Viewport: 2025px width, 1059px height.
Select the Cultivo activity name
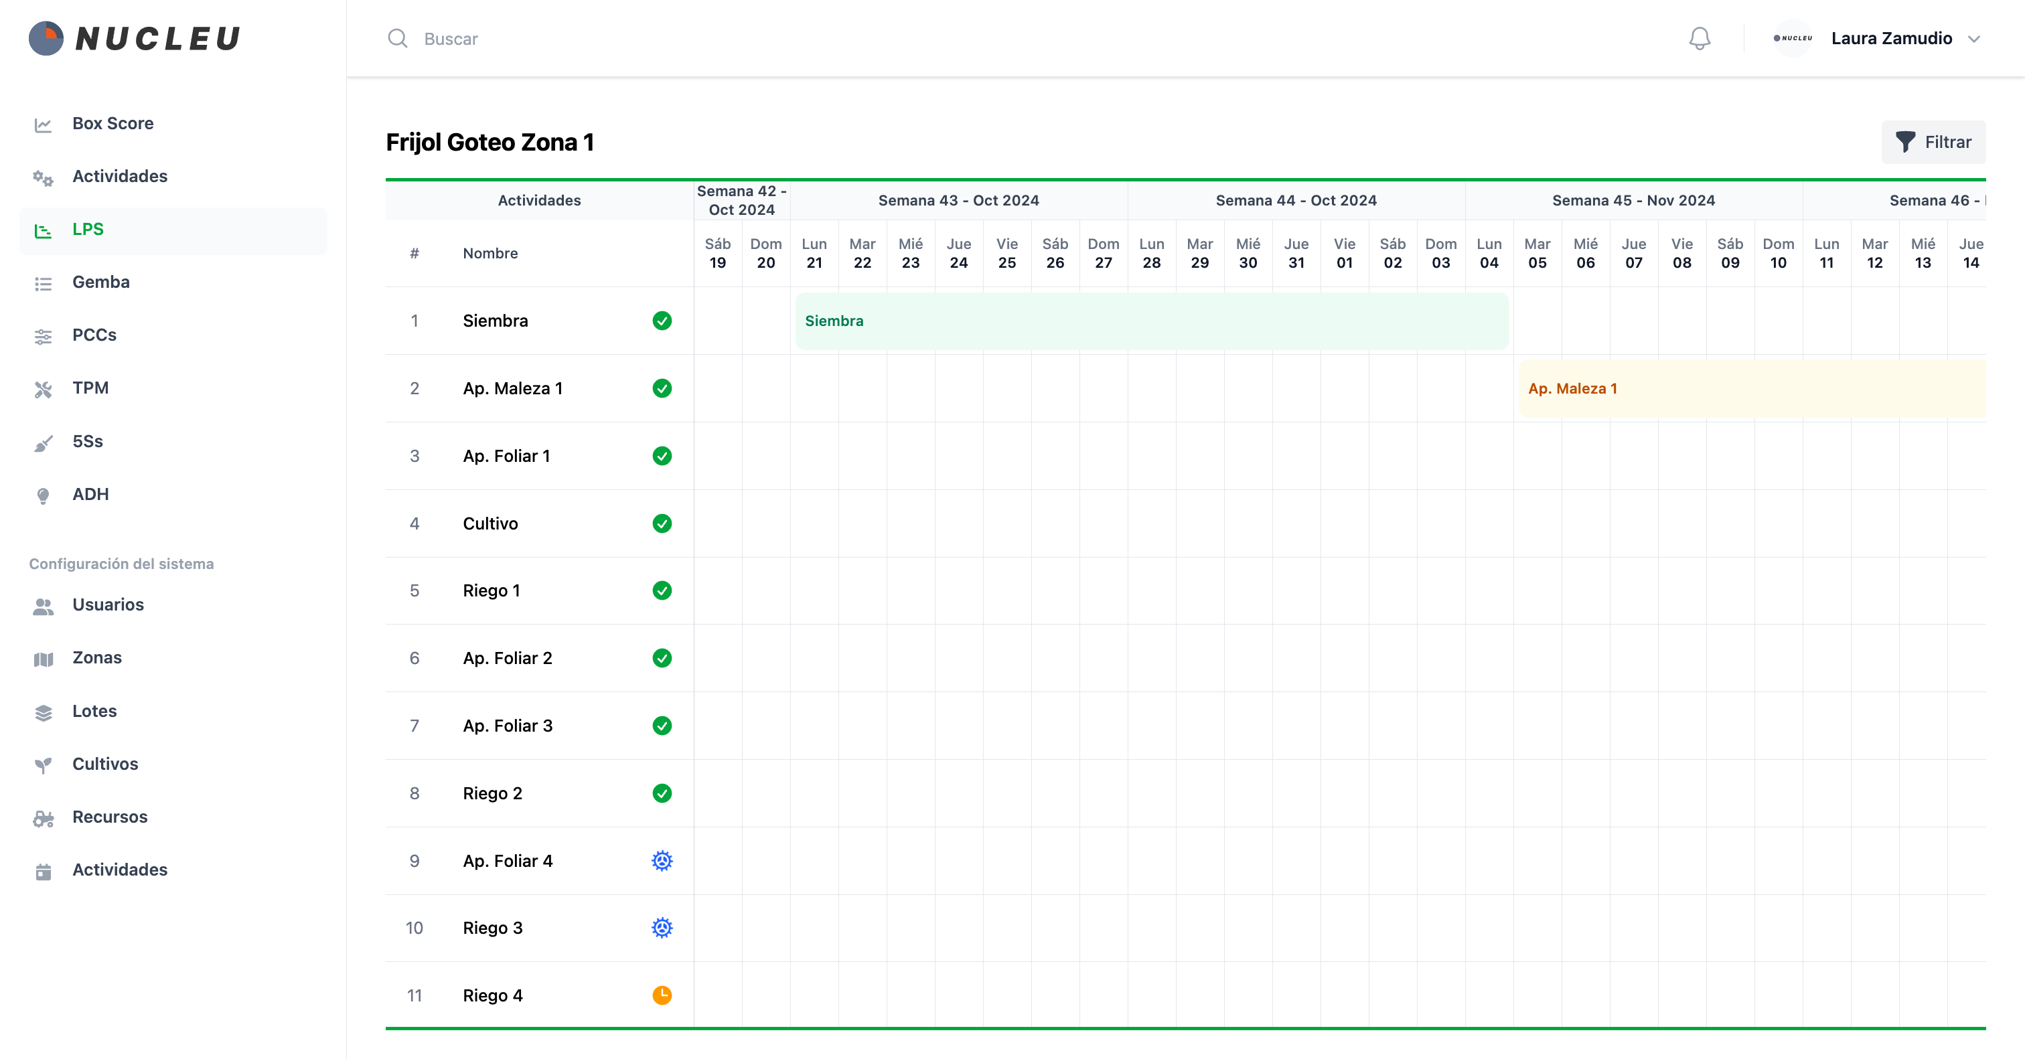(x=490, y=523)
